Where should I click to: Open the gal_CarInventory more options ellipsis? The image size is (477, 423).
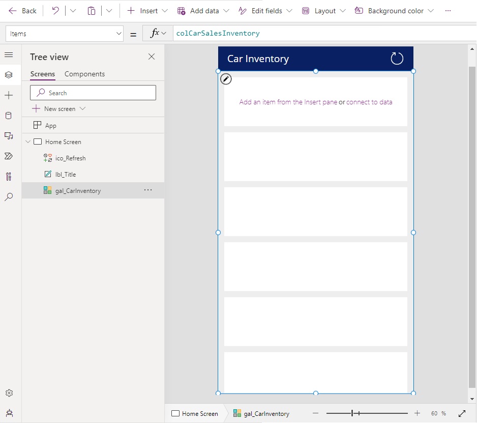pyautogui.click(x=148, y=190)
